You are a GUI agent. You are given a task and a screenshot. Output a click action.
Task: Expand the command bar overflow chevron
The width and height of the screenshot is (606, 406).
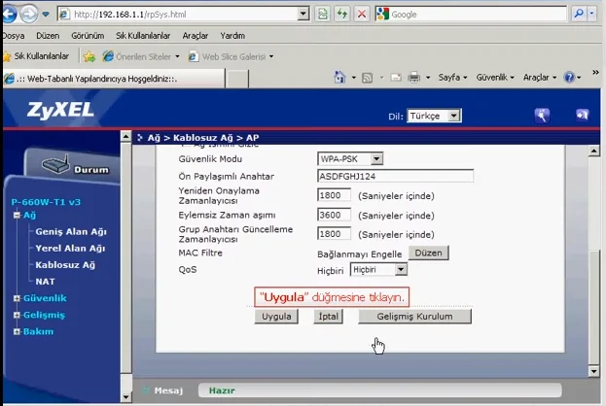tap(595, 72)
